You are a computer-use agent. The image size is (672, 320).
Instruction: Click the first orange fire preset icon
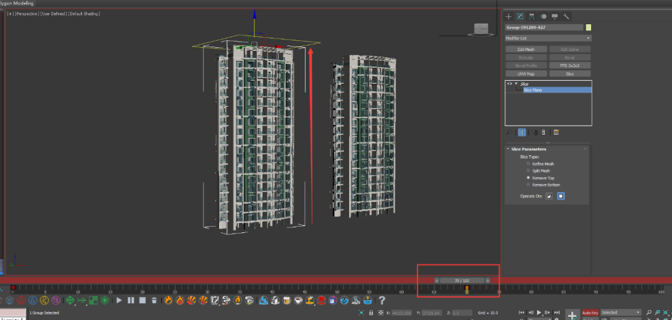[169, 300]
